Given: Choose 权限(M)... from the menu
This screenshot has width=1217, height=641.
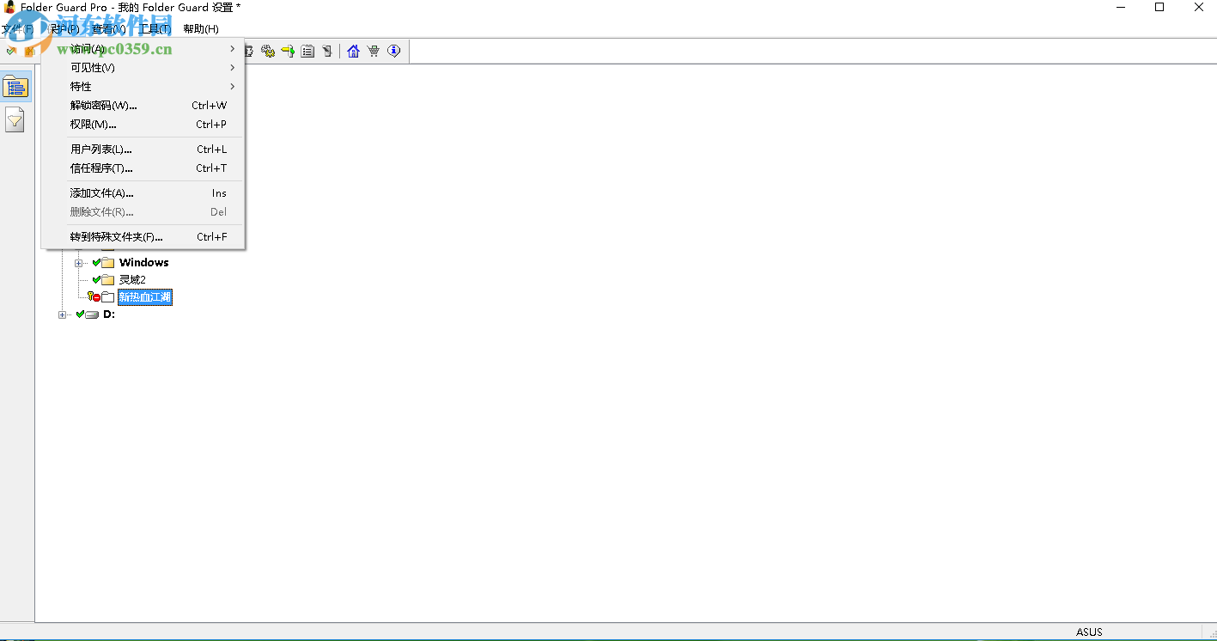Looking at the screenshot, I should click(143, 125).
